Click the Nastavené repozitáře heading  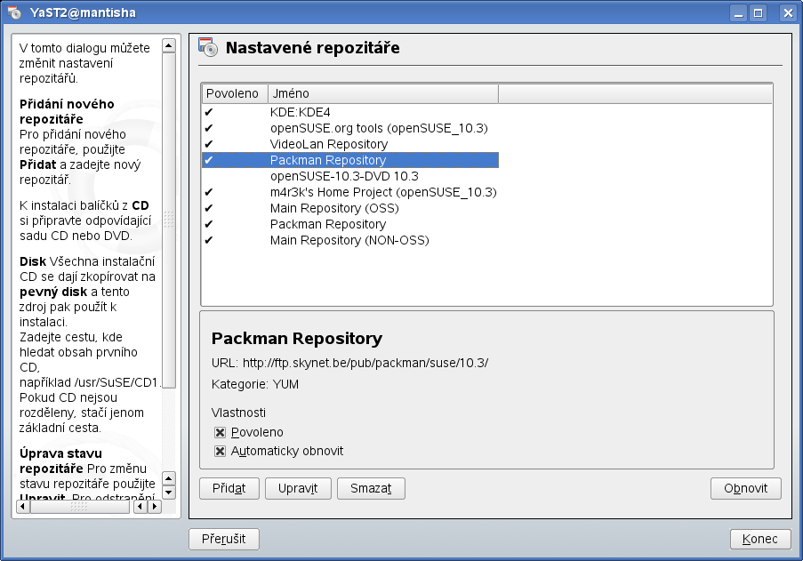pos(312,48)
